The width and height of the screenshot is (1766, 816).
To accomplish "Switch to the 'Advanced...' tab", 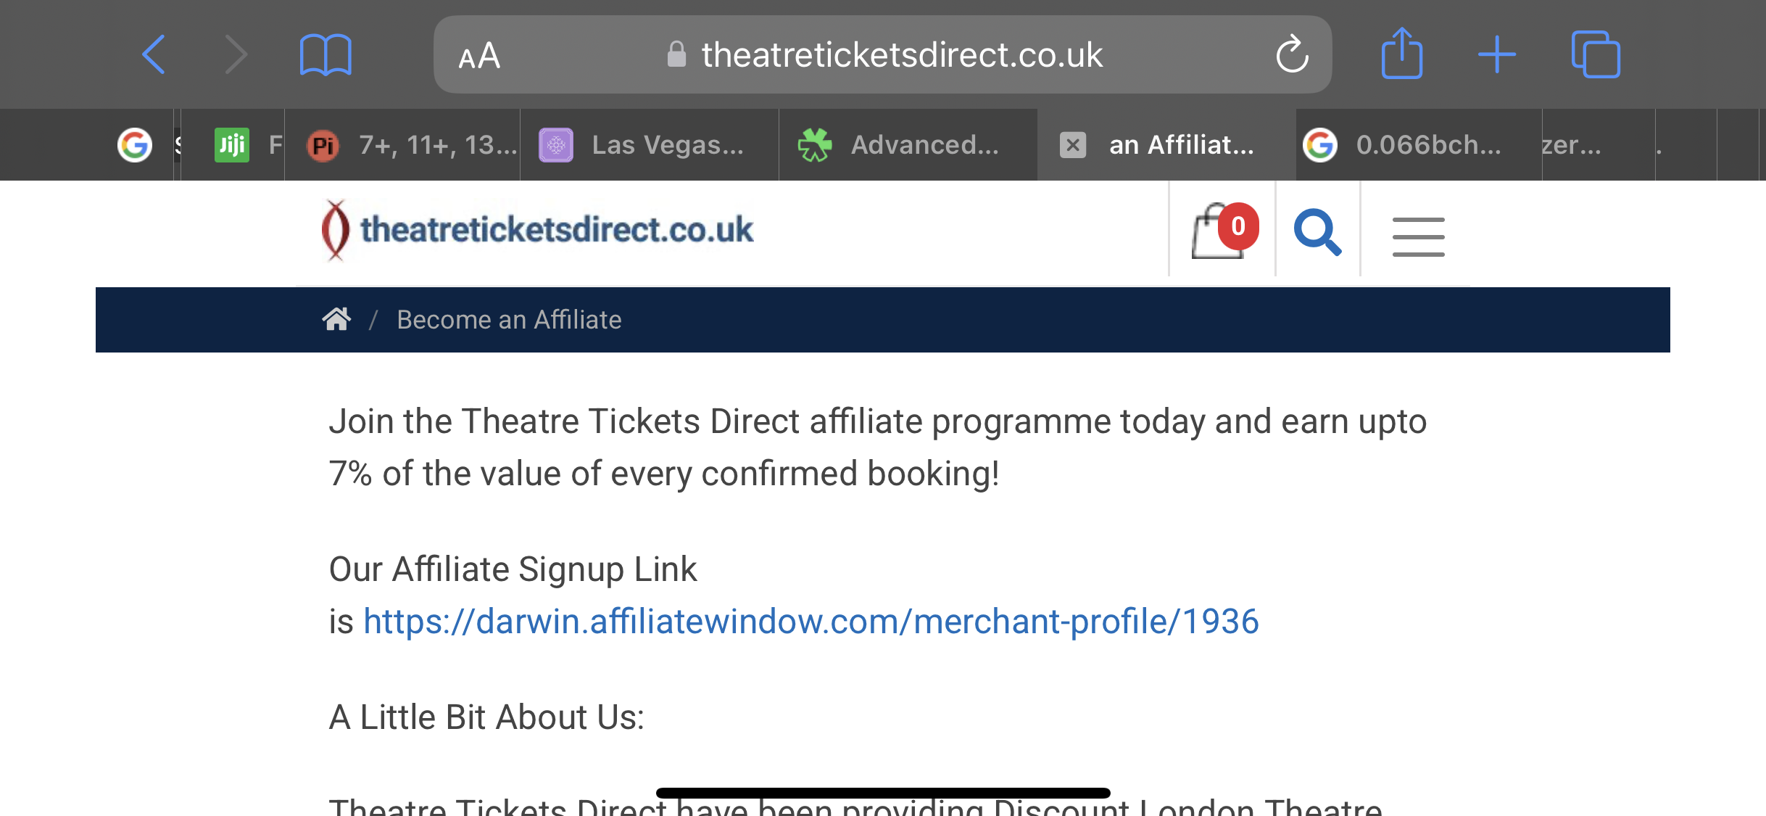I will pos(908,145).
